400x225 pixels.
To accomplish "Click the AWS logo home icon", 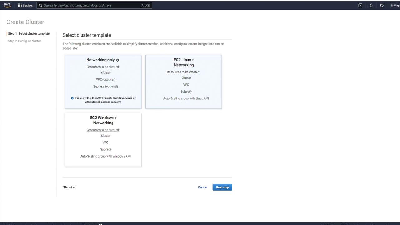I will [7, 5].
